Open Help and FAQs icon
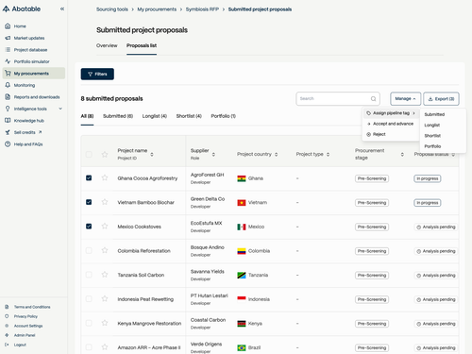This screenshot has height=354, width=472. coord(8,144)
